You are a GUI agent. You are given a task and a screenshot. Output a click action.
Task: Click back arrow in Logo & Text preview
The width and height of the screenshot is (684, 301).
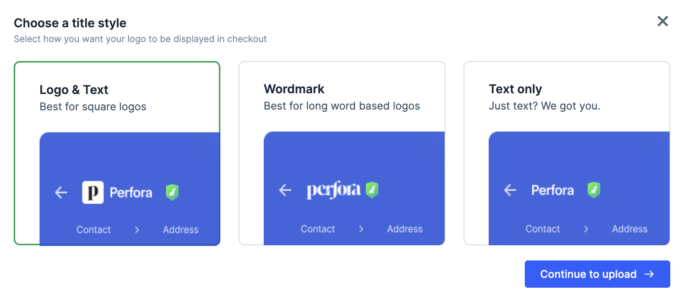pos(61,193)
